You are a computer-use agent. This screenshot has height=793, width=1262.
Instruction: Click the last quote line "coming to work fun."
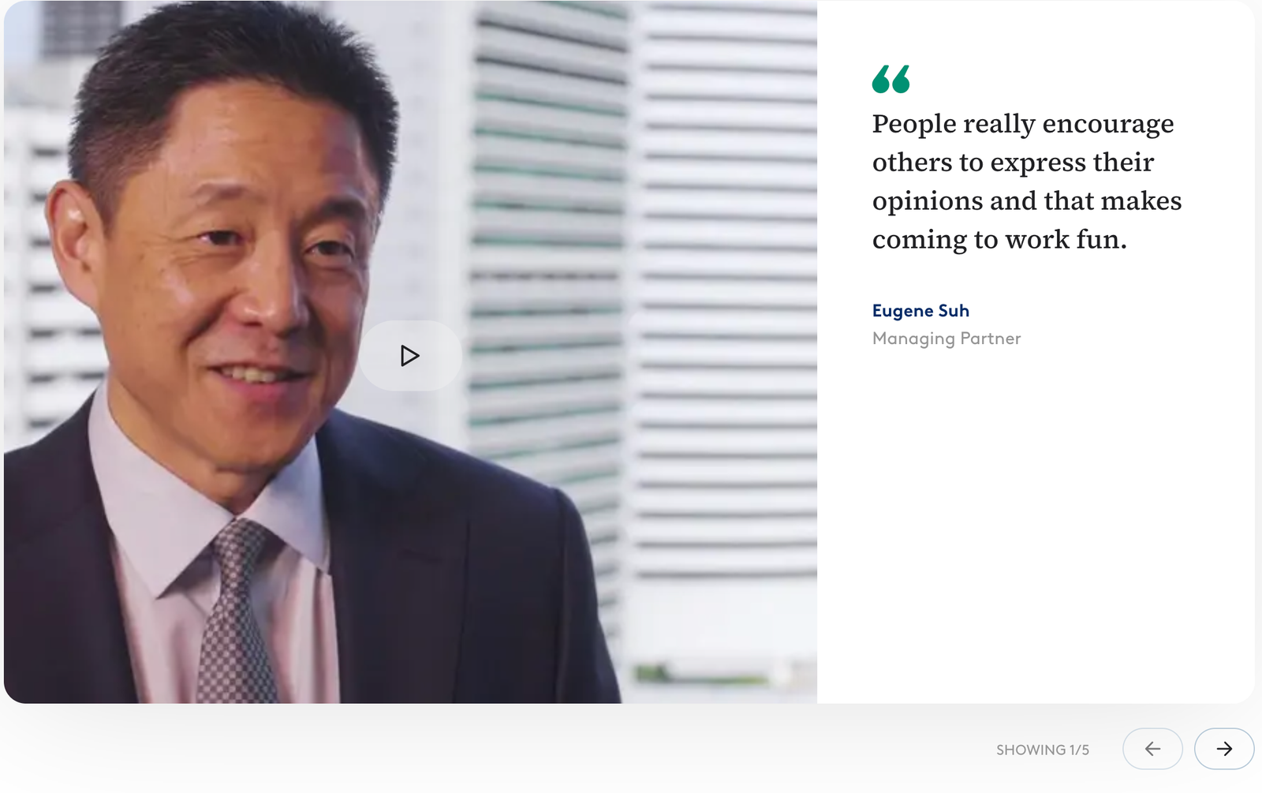click(999, 240)
